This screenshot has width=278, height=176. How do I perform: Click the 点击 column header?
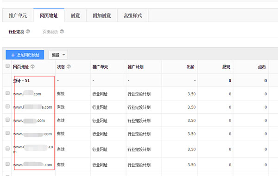click(x=262, y=67)
